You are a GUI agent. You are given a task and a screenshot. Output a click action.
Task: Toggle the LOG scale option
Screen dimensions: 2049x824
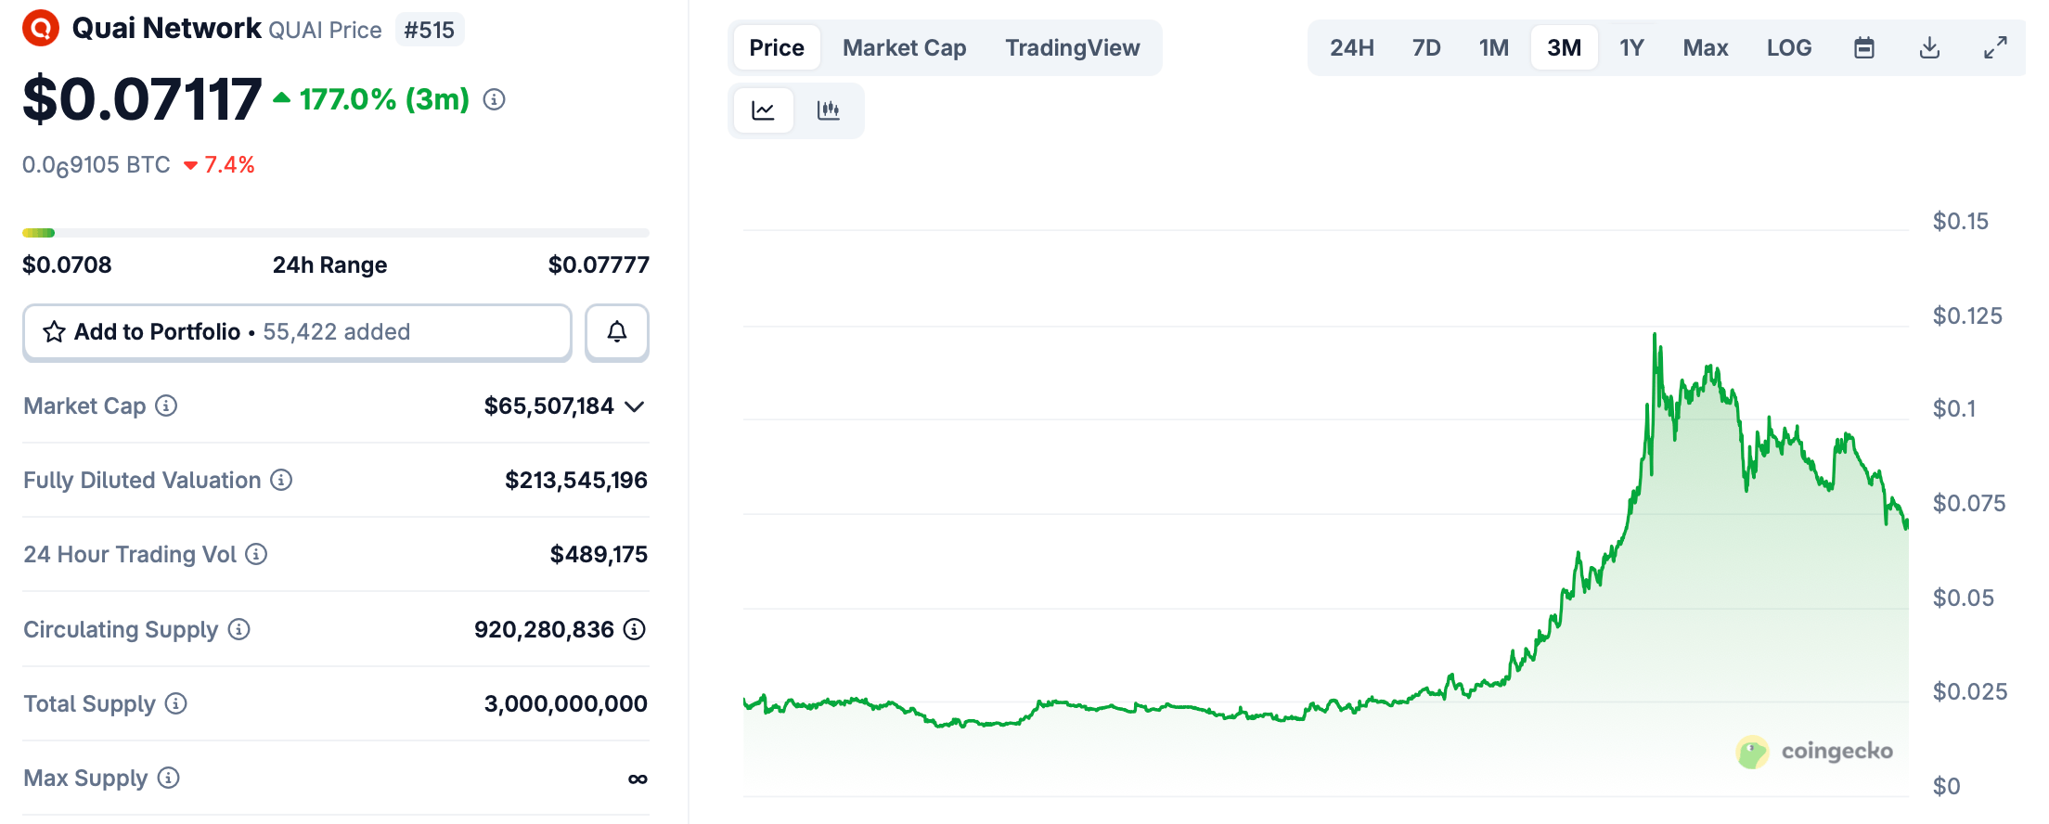point(1788,47)
